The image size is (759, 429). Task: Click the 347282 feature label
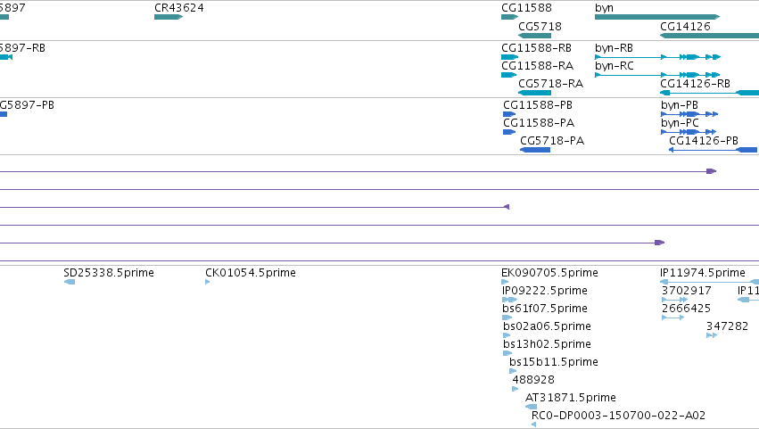pyautogui.click(x=727, y=326)
